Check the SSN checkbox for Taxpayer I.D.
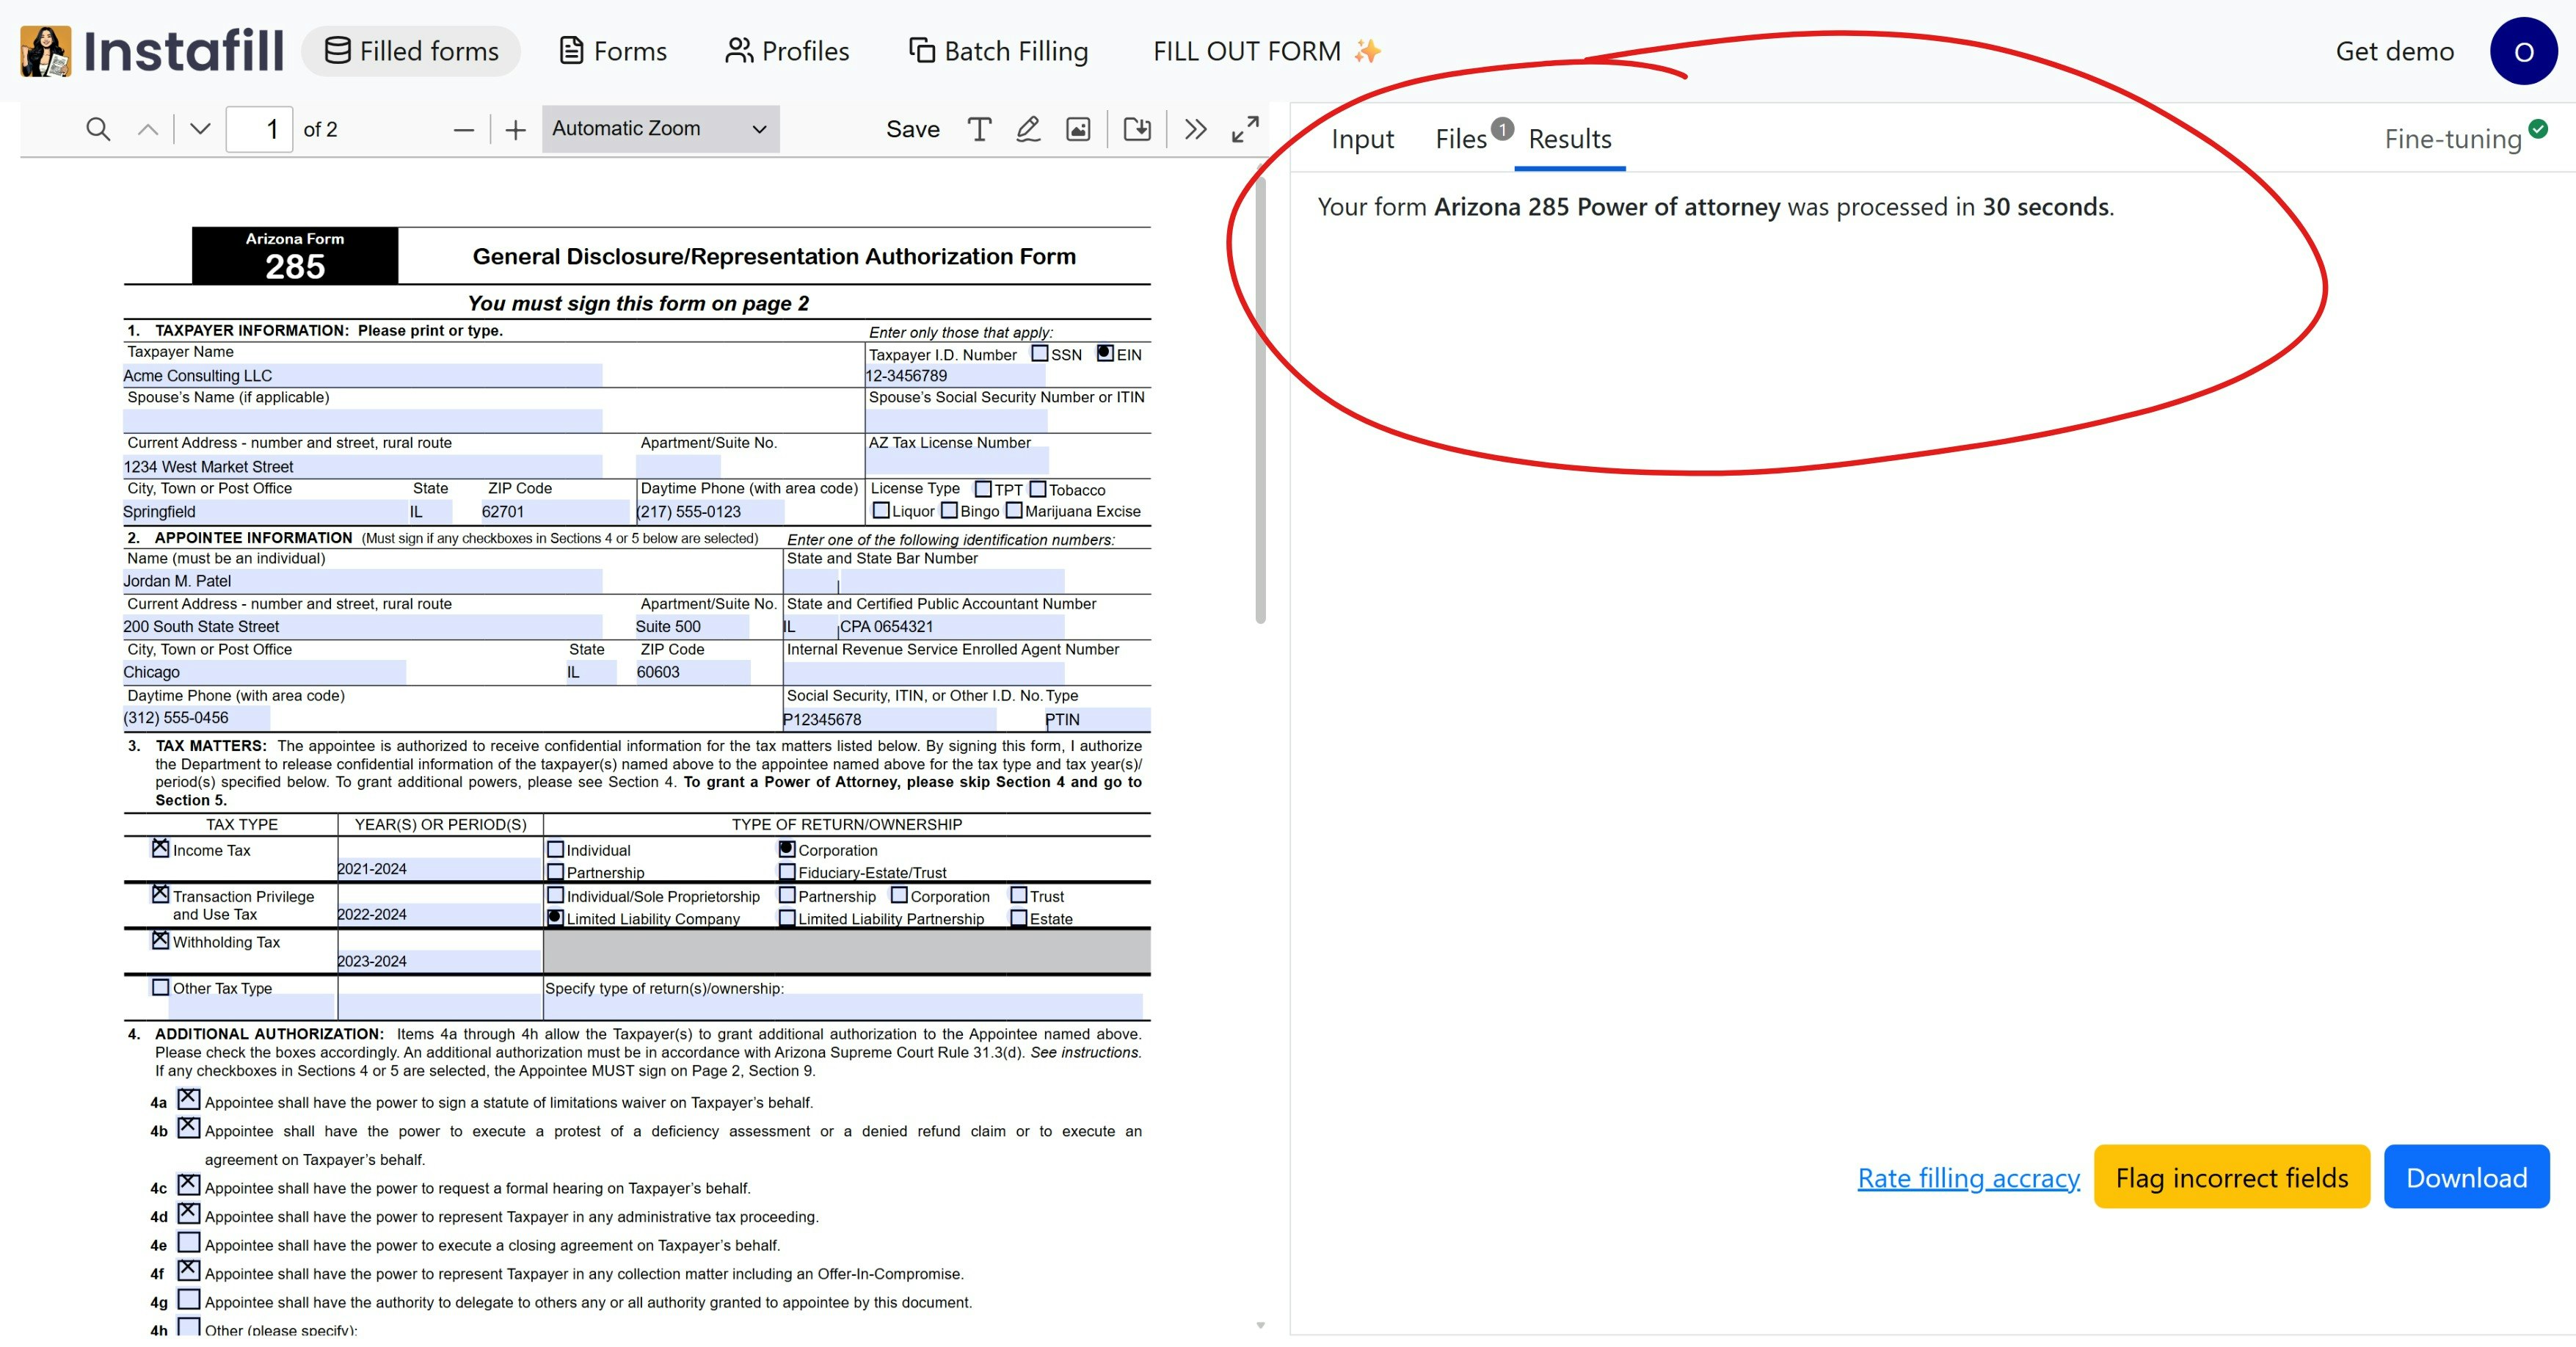Image resolution: width=2576 pixels, height=1347 pixels. click(x=1040, y=354)
